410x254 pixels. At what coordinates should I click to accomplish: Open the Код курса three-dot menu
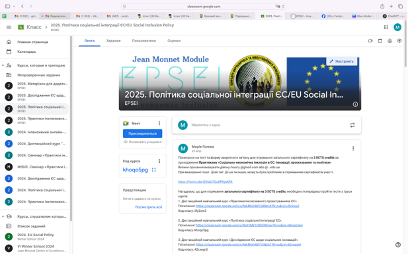[x=159, y=161]
